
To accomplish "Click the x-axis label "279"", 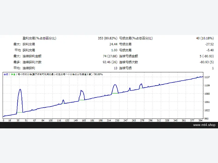I will 142,121.
